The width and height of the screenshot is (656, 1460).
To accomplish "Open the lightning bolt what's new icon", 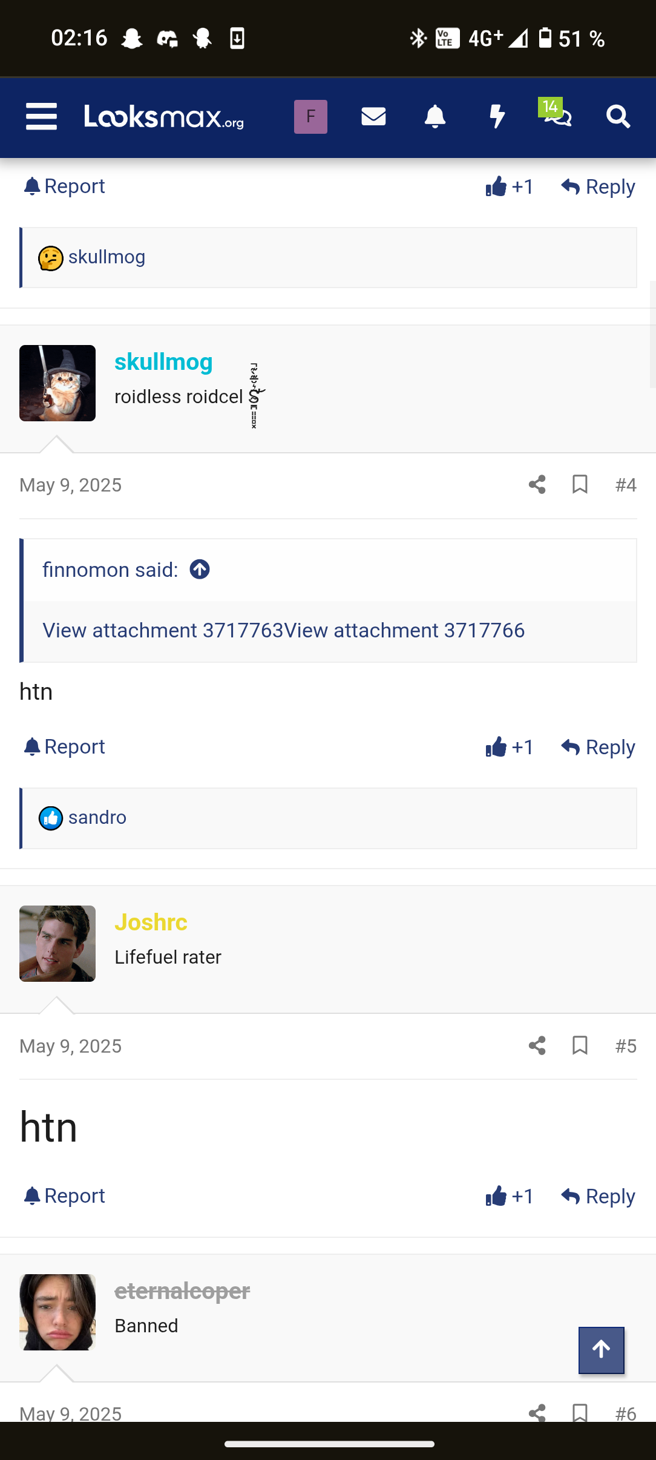I will coord(497,116).
